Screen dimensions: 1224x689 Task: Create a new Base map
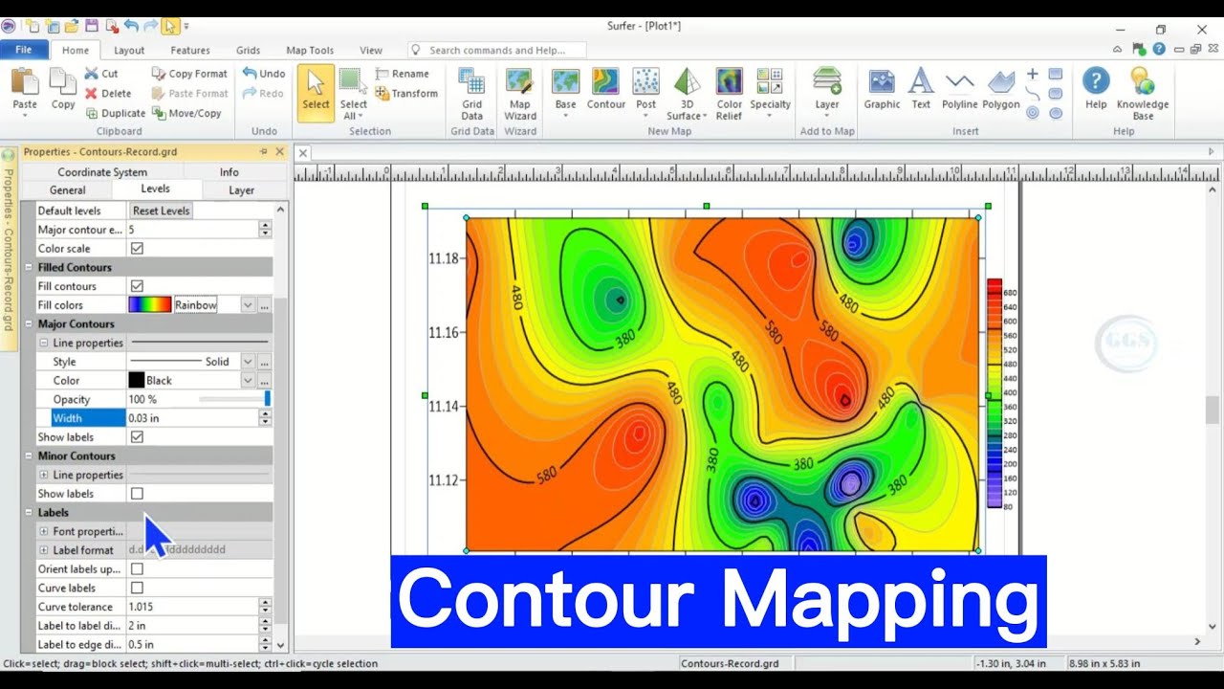pyautogui.click(x=565, y=93)
